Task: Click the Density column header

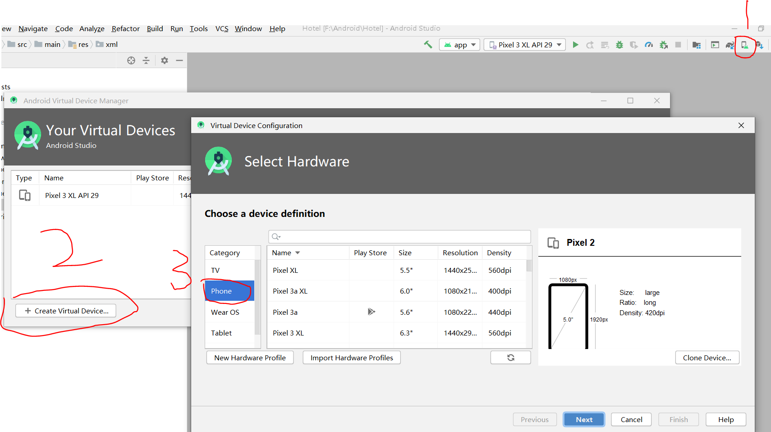Action: point(504,253)
